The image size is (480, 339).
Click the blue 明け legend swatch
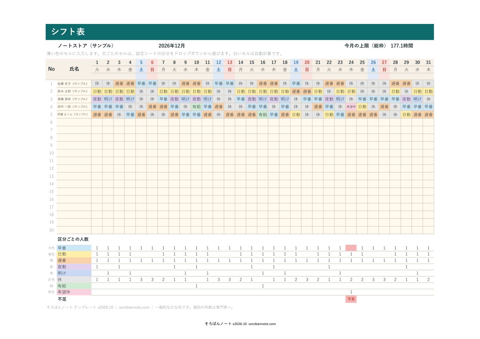tap(74, 273)
